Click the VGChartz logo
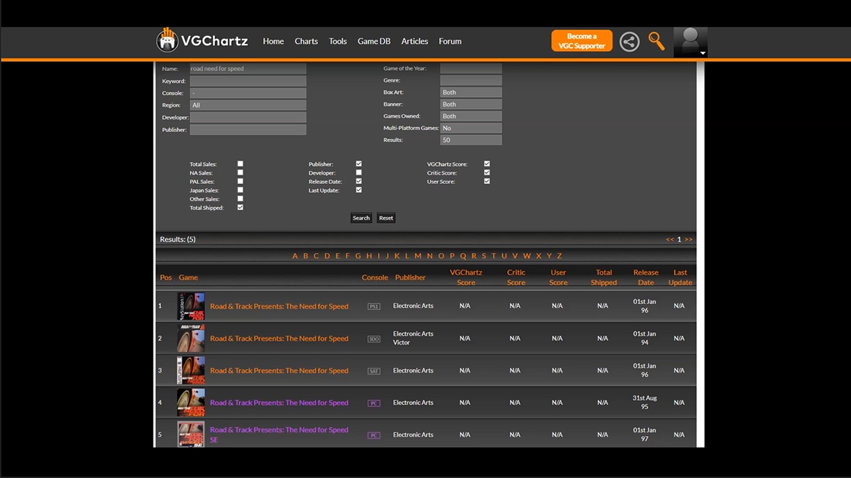This screenshot has width=851, height=478. click(x=202, y=40)
